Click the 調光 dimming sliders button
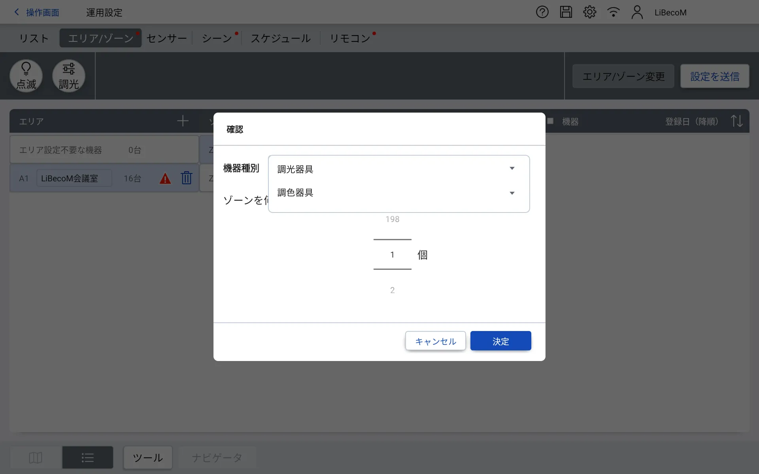 click(x=69, y=76)
